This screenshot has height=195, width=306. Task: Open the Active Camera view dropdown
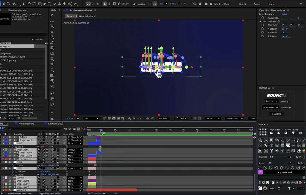pyautogui.click(x=234, y=118)
